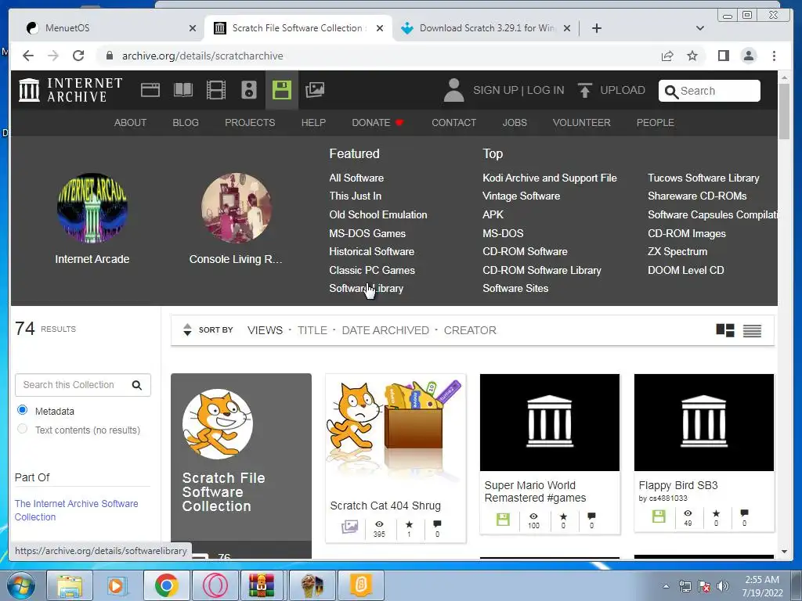
Task: Click the Upload arrow icon
Action: tap(584, 91)
